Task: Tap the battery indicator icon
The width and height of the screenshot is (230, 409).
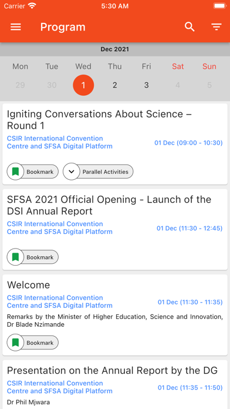Action: point(220,6)
